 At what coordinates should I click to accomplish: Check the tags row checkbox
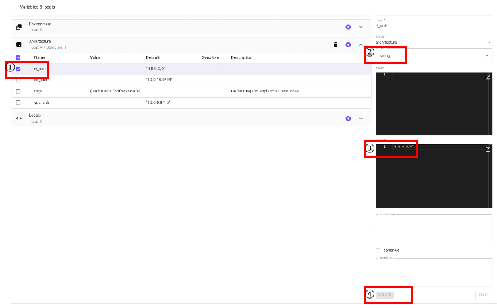[x=18, y=92]
